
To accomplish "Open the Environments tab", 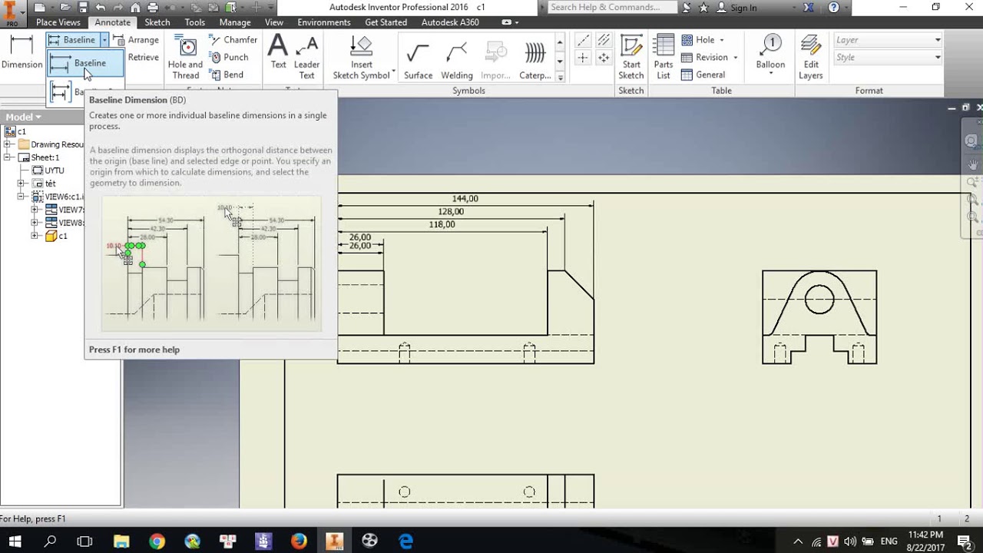I will [324, 22].
